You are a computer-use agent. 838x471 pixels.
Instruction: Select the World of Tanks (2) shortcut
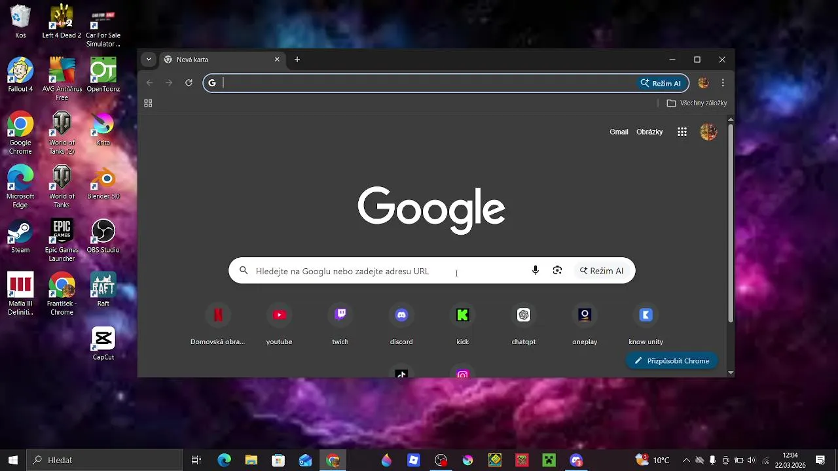point(62,133)
